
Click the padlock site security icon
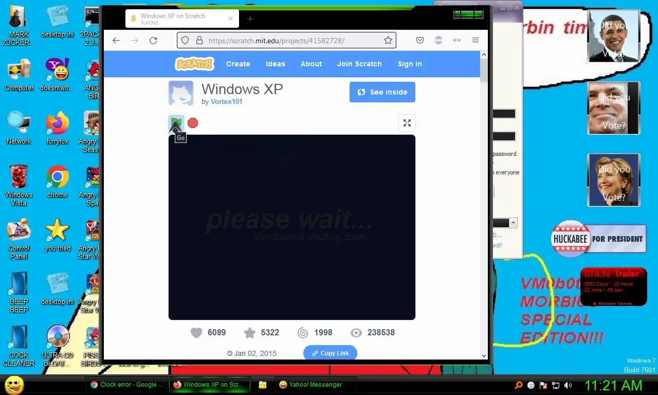tap(199, 40)
